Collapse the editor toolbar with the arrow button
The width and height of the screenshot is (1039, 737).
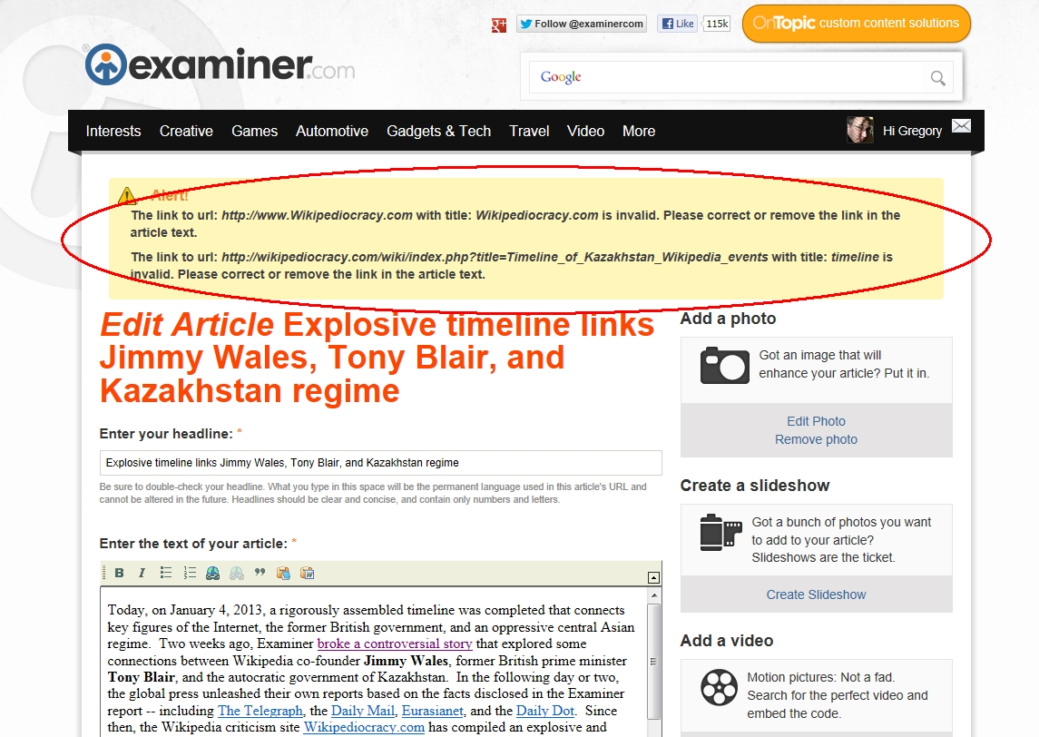coord(653,577)
